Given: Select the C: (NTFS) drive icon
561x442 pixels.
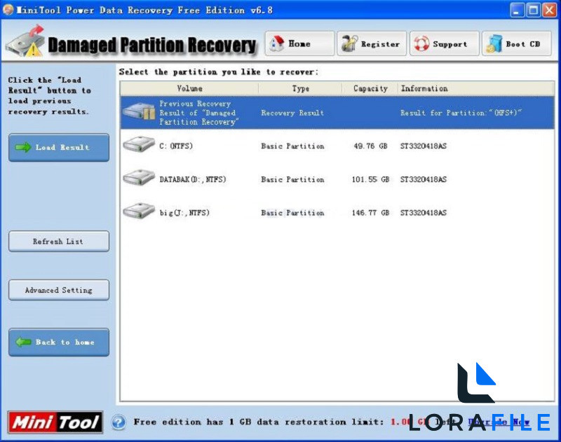Looking at the screenshot, I should (x=139, y=145).
